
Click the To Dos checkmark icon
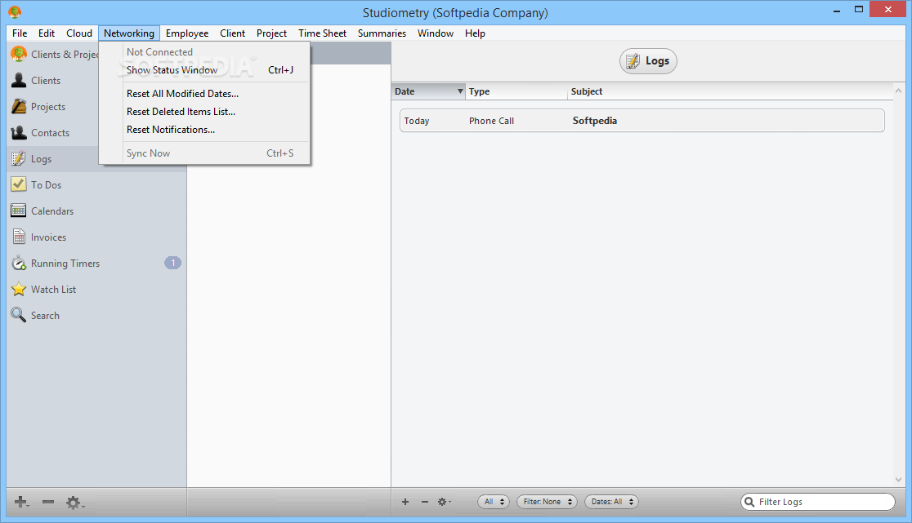pyautogui.click(x=19, y=184)
